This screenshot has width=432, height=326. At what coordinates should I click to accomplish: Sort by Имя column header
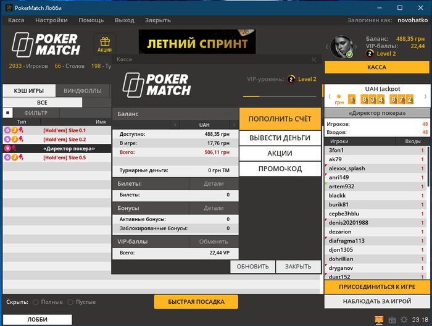tap(101, 122)
